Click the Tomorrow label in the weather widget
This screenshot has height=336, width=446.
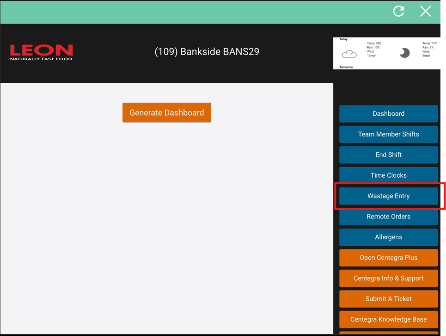click(x=346, y=67)
